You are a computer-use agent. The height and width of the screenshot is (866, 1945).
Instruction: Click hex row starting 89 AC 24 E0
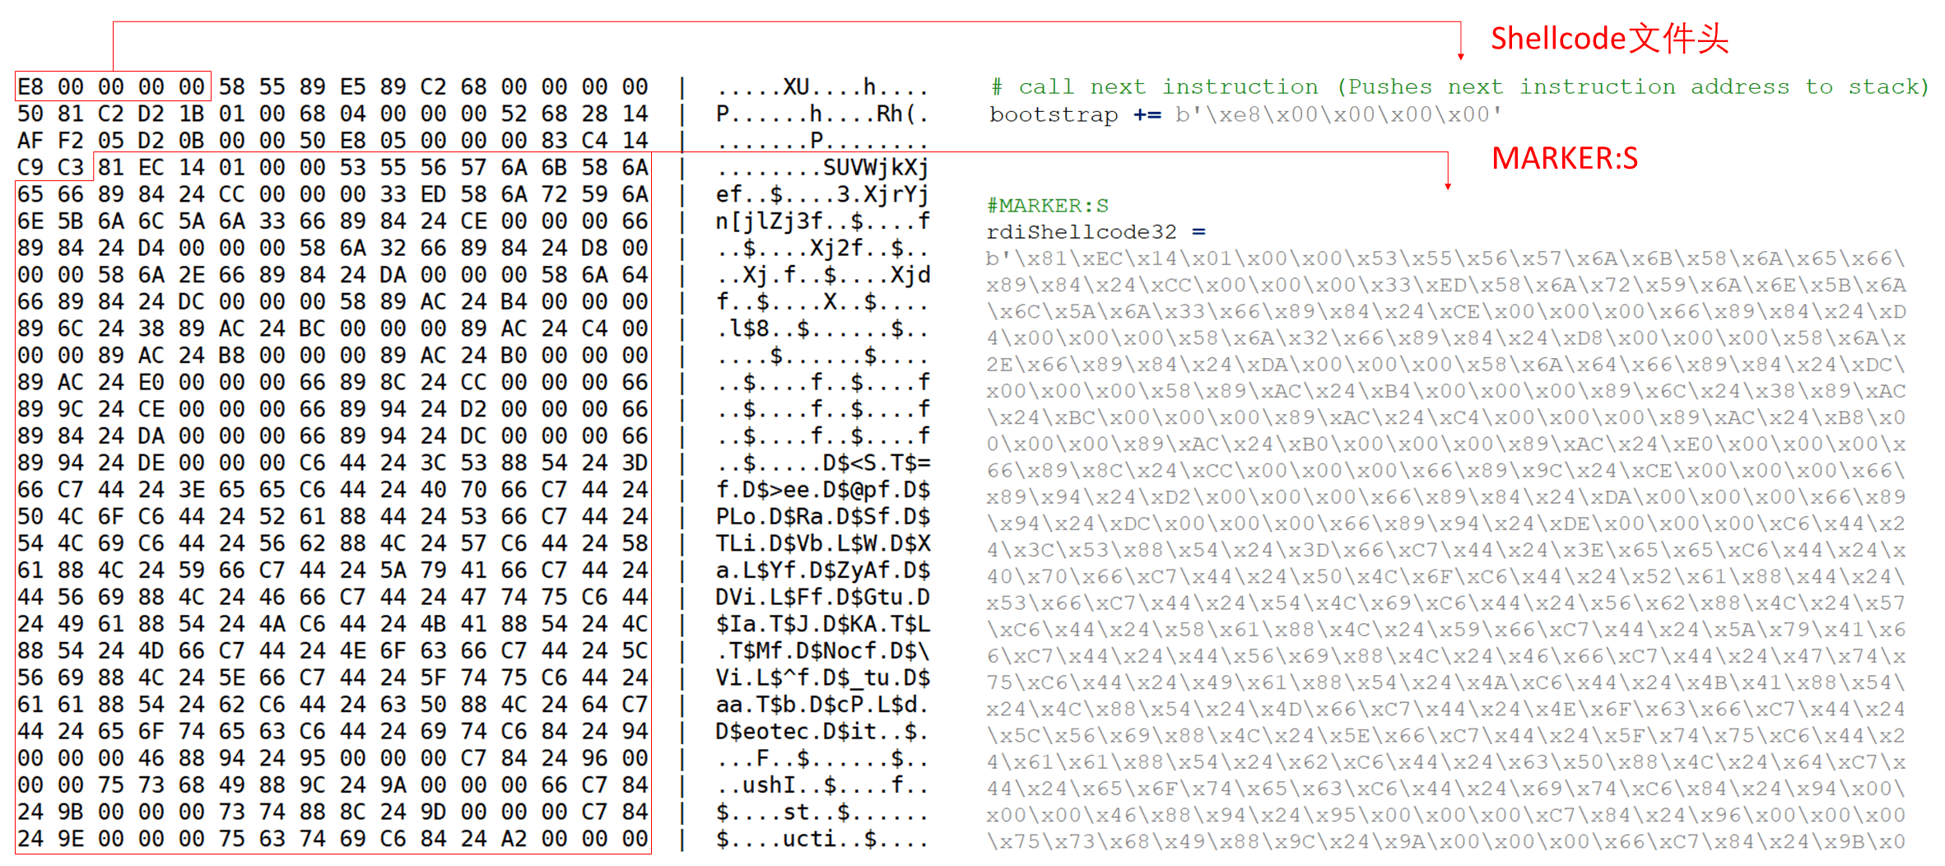(x=333, y=382)
